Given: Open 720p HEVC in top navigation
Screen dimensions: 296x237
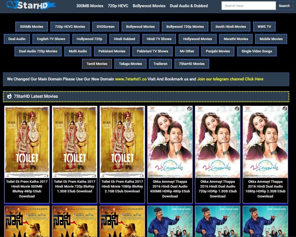Looking at the screenshot, I should coord(118,6).
